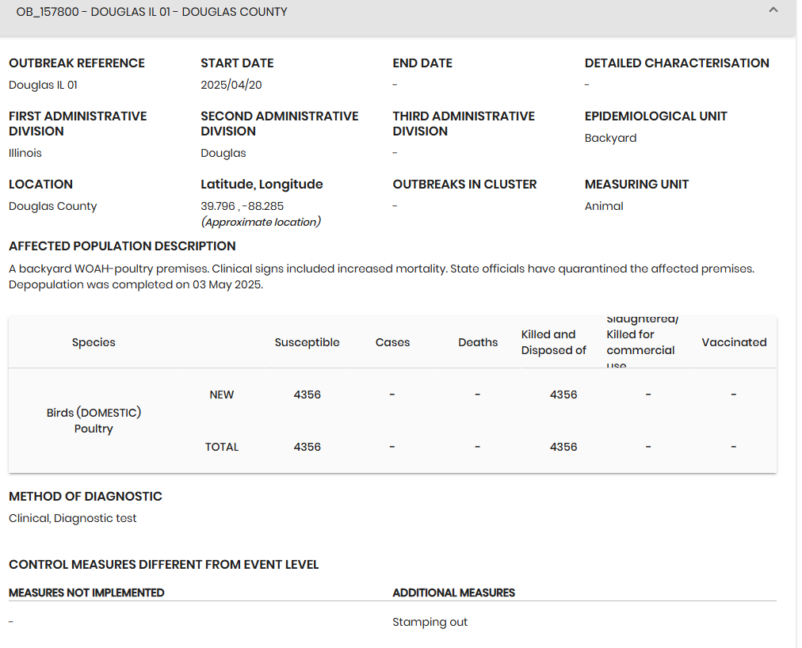Select Susceptible 4356 in the TOTAL row
The height and width of the screenshot is (648, 802).
coord(307,447)
